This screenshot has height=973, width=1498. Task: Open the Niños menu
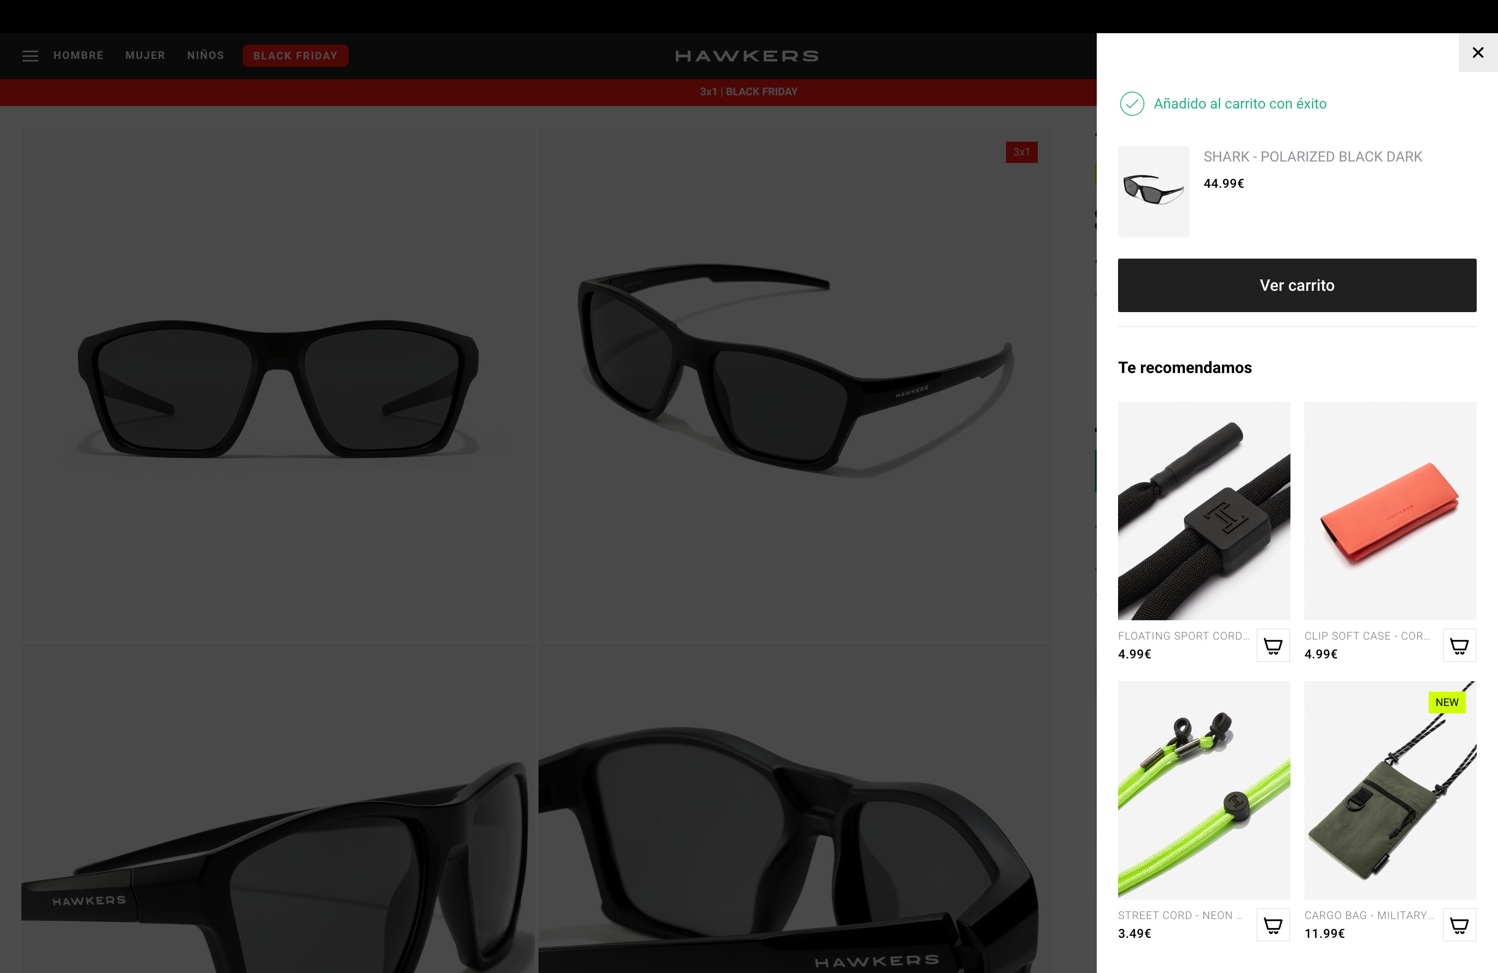tap(205, 55)
